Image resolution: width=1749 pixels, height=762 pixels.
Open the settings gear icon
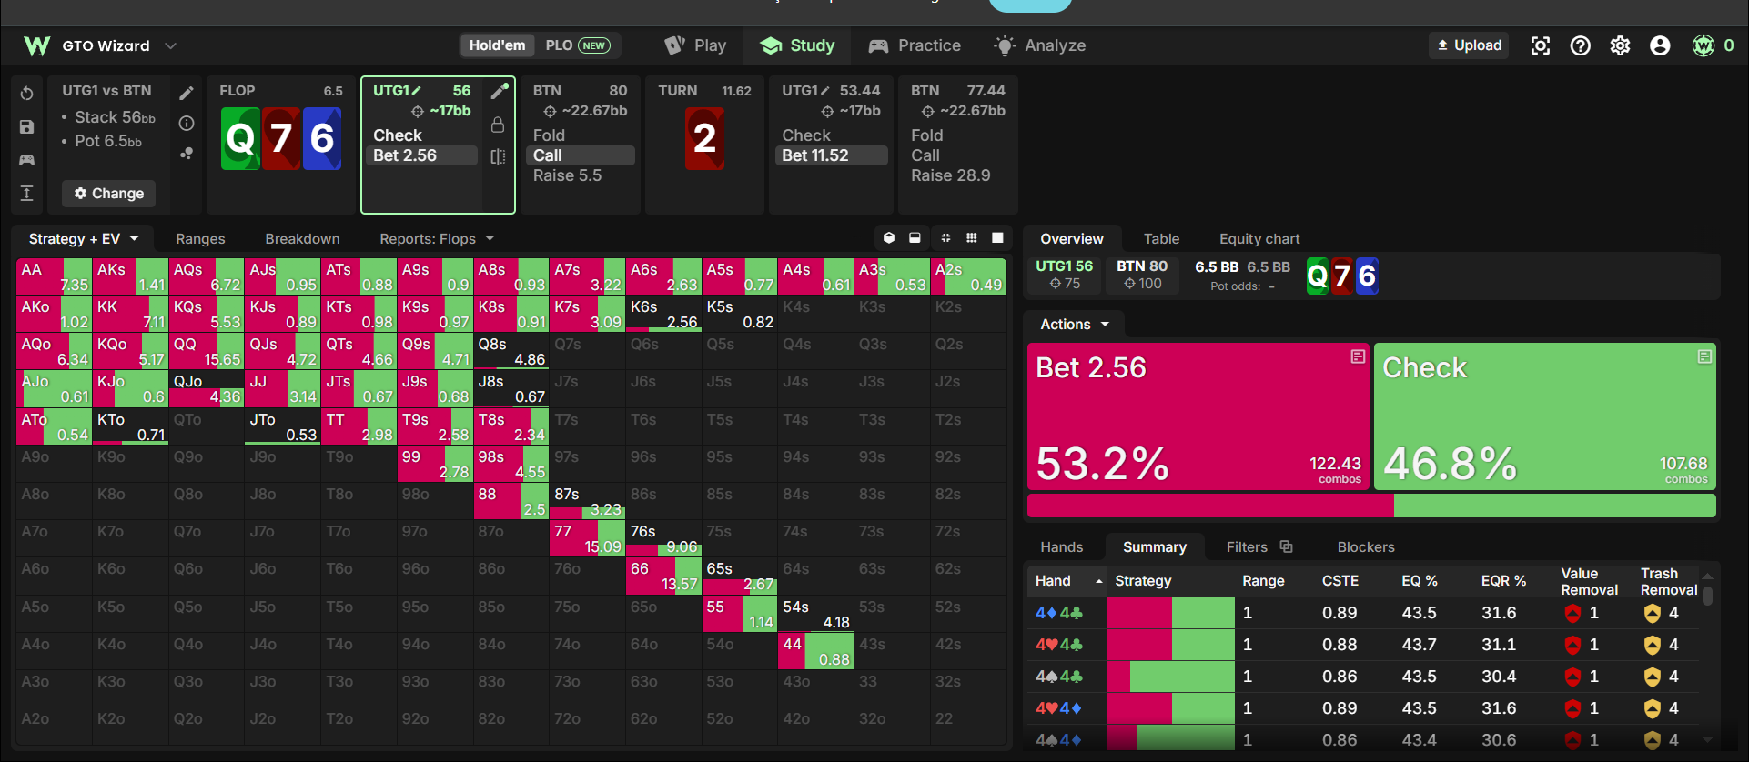[x=1620, y=45]
